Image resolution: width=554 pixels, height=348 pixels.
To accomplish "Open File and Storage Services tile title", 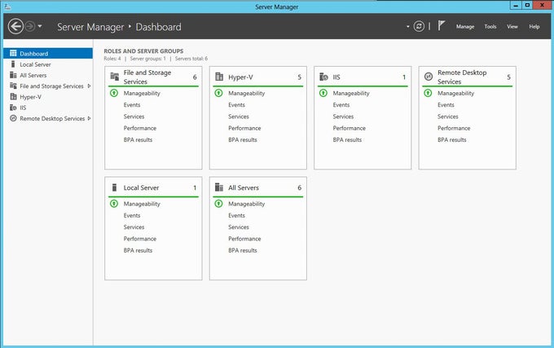I will pos(147,77).
